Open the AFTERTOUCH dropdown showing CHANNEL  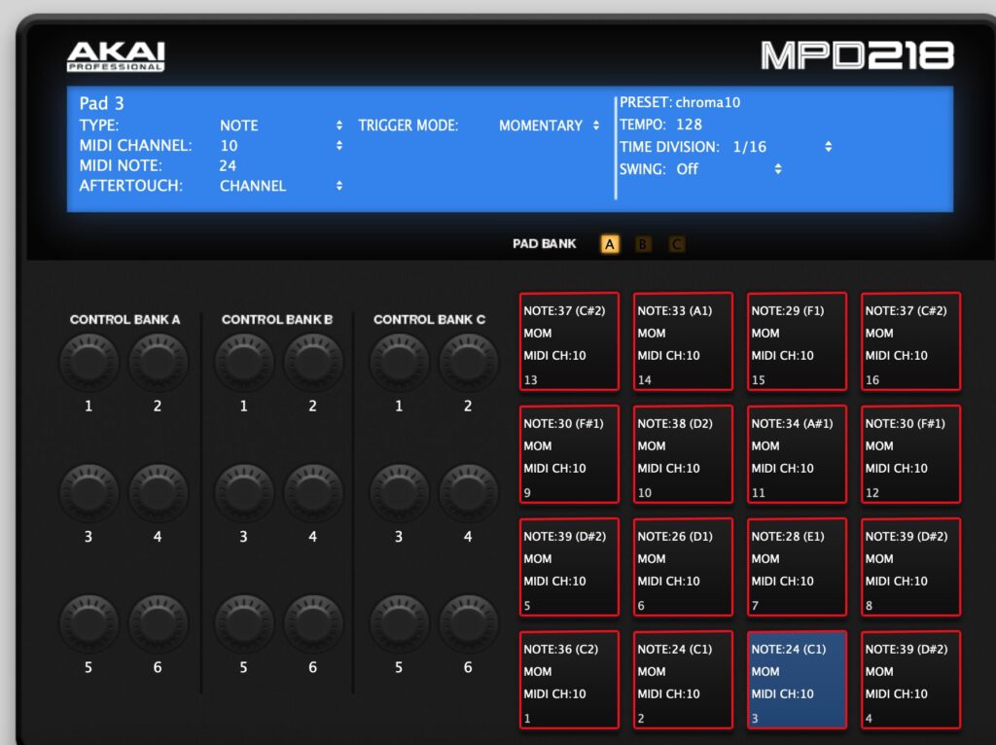click(x=281, y=186)
